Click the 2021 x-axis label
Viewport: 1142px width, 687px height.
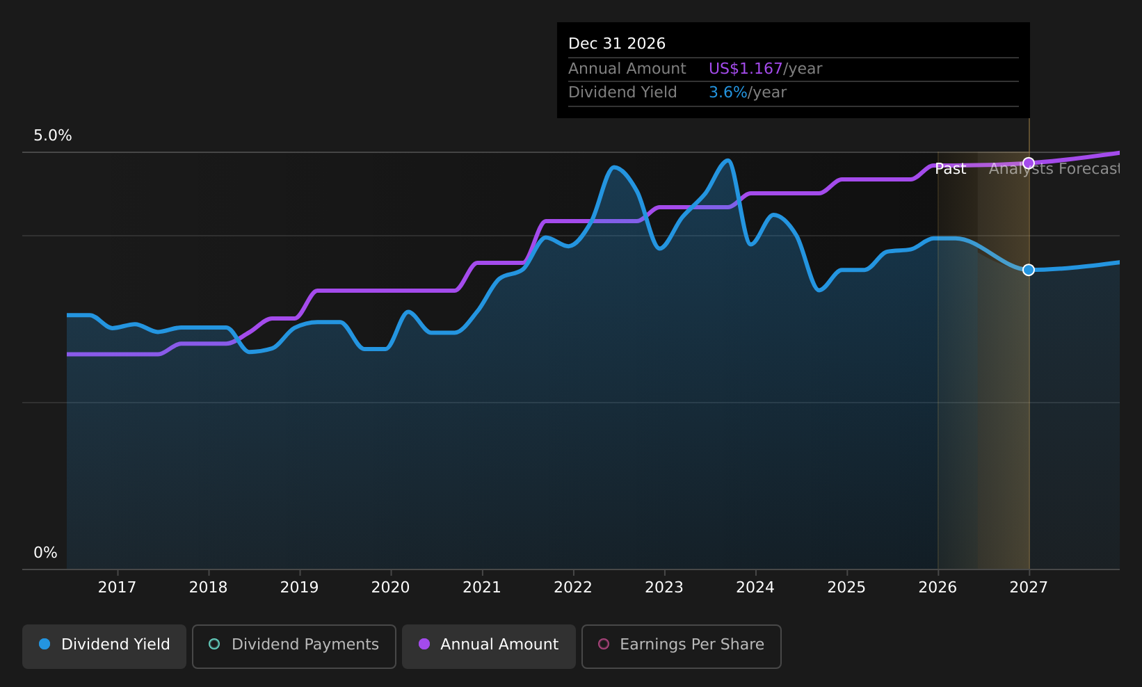pos(482,588)
